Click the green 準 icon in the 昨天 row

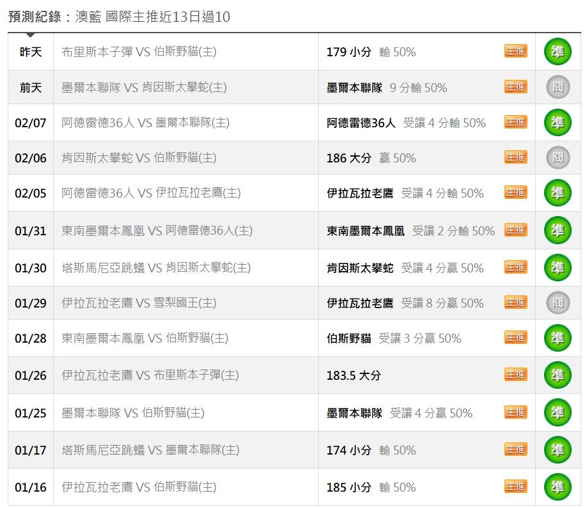tap(558, 52)
